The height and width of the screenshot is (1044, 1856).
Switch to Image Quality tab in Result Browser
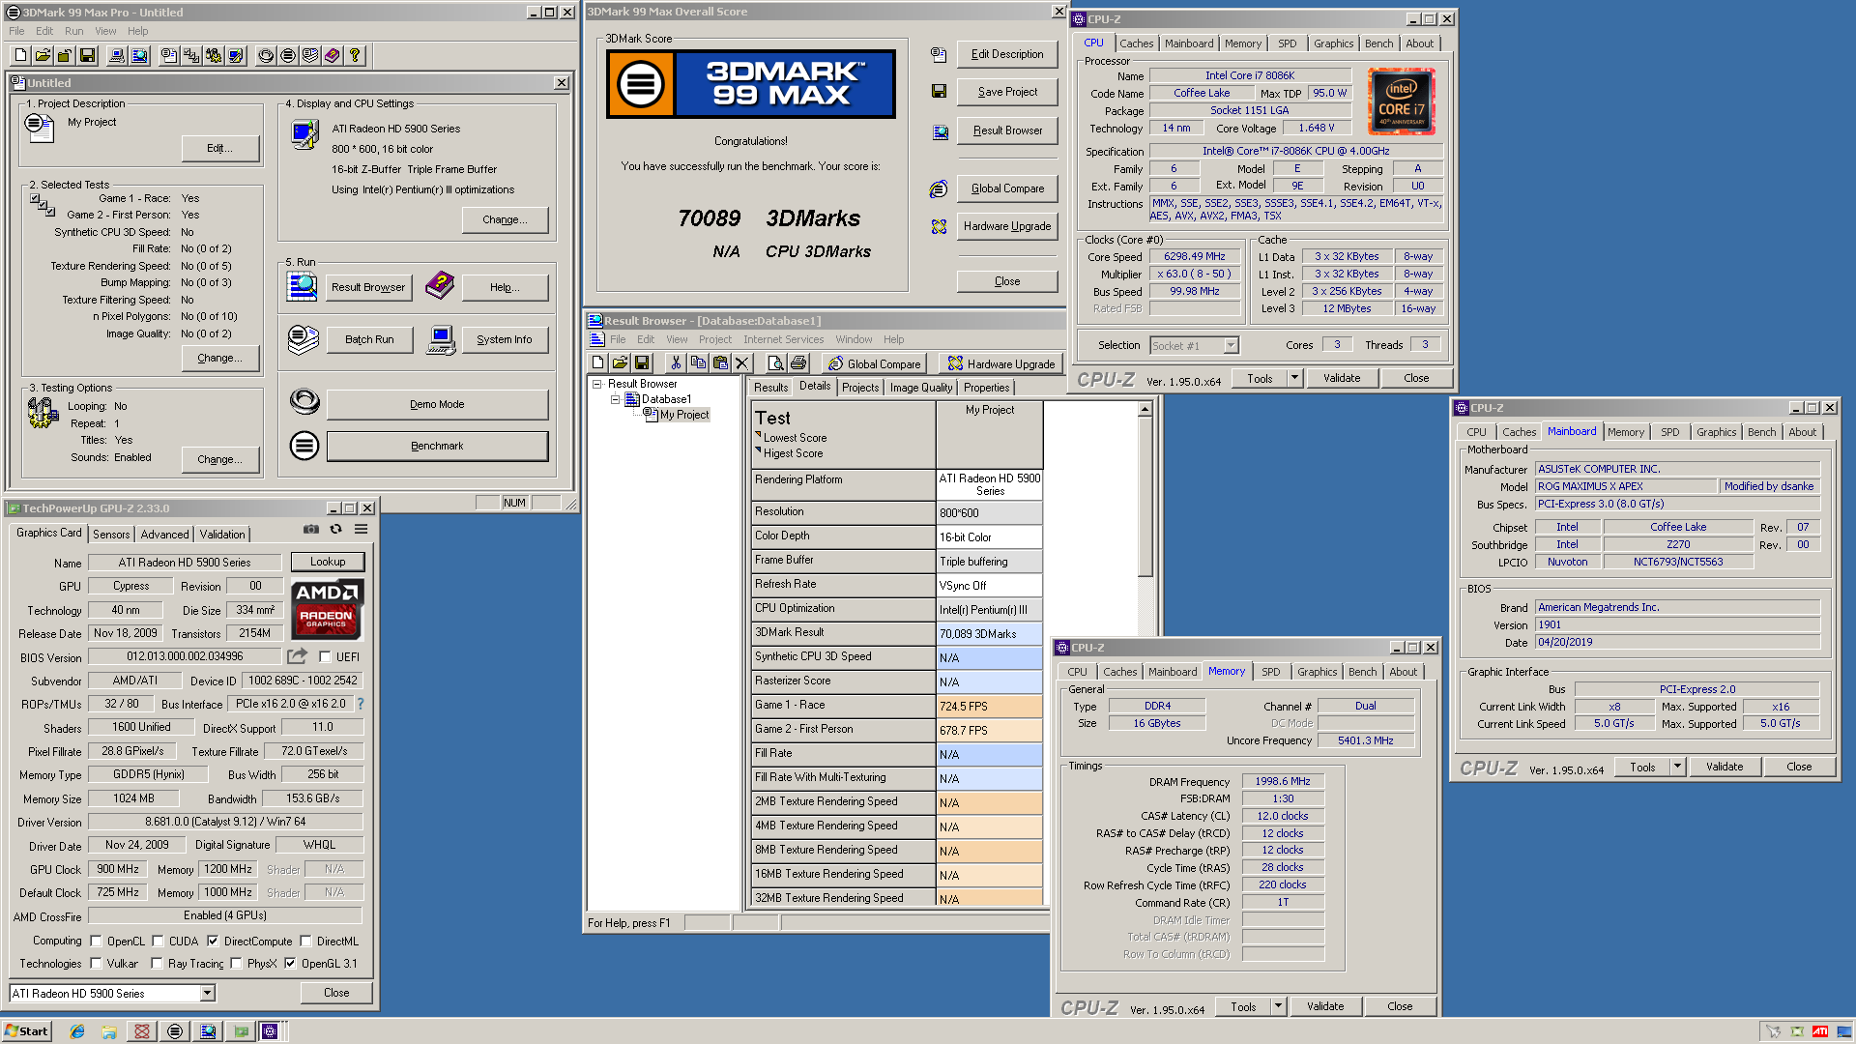click(x=921, y=388)
